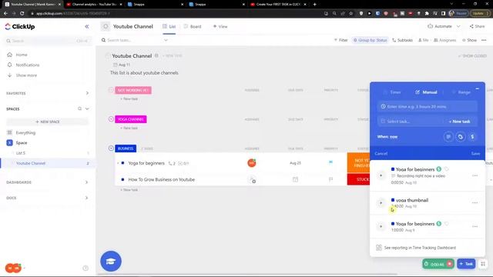The width and height of the screenshot is (493, 277).
Task: Open How To Grow Business on Youtube task
Action: pos(161,179)
